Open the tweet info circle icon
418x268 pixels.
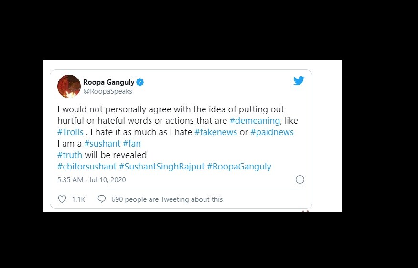[300, 179]
